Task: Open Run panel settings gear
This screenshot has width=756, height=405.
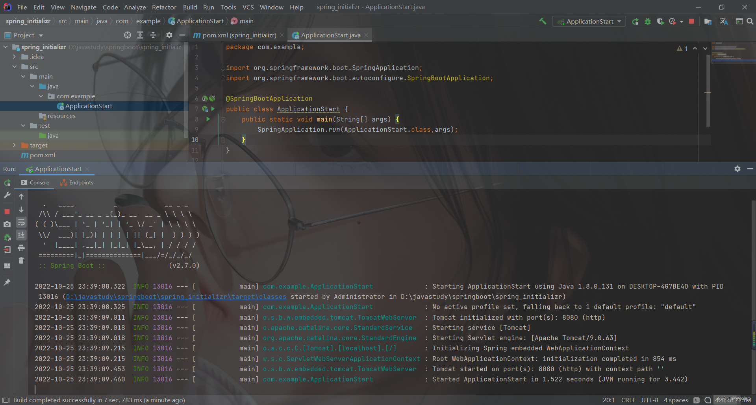Action: coord(737,169)
